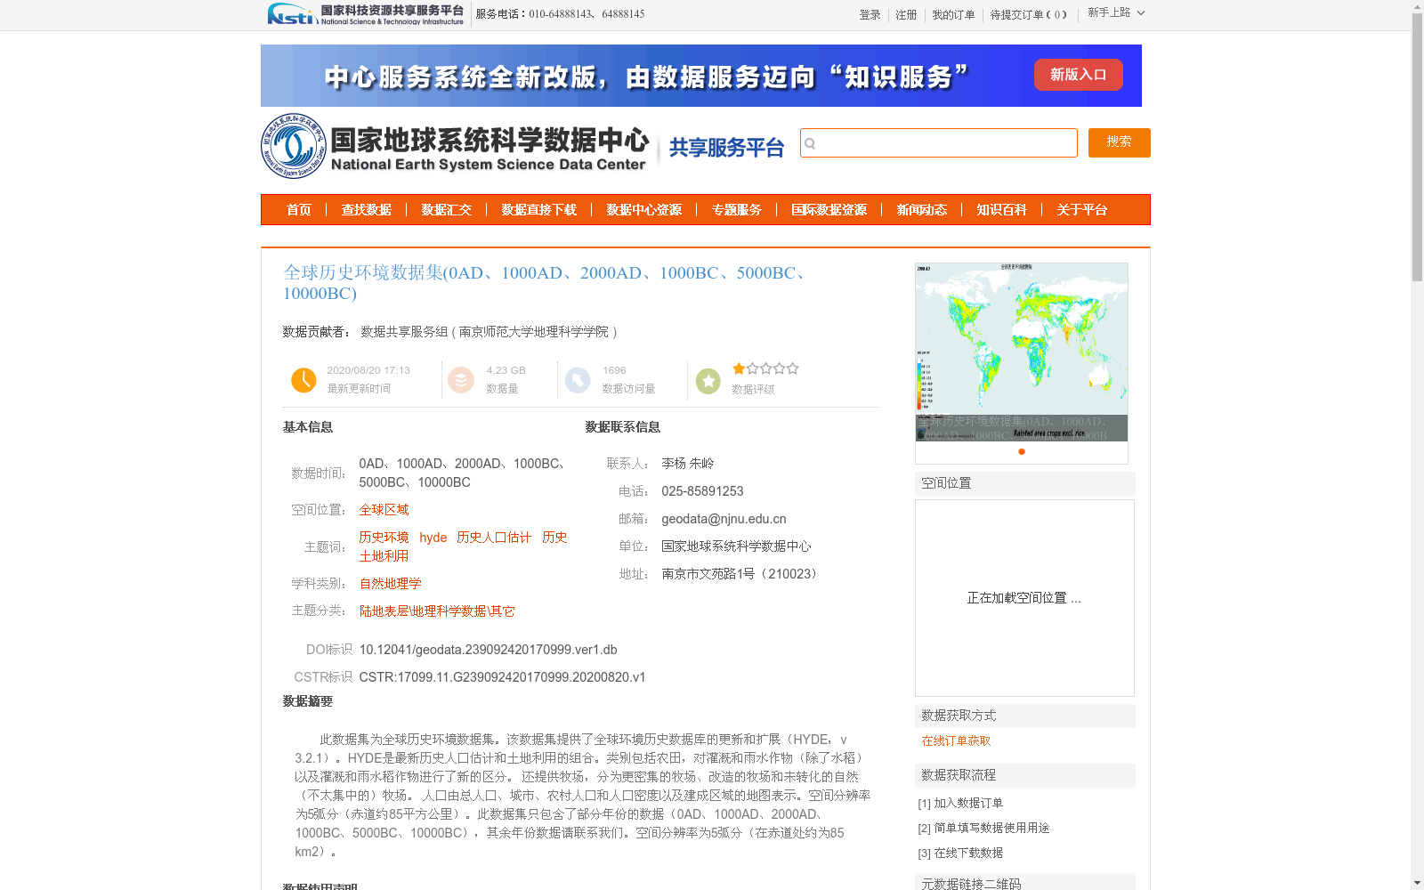Image resolution: width=1424 pixels, height=890 pixels.
Task: Click the CSTR identifier value text
Action: point(502,677)
